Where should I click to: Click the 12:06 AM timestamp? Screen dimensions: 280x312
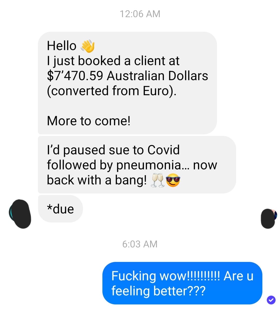click(x=140, y=14)
